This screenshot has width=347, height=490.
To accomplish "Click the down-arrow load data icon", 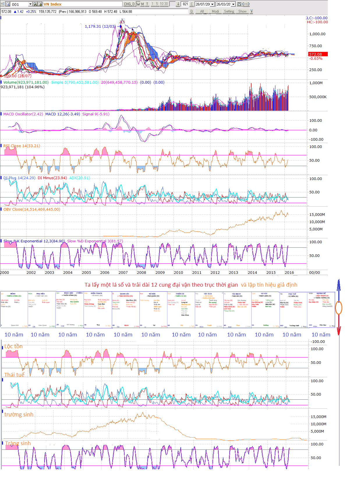I will (178, 4).
